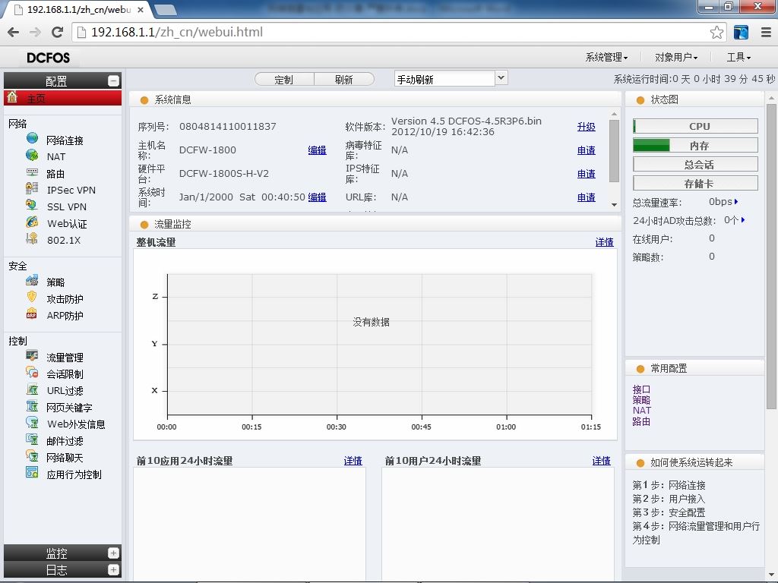This screenshot has width=778, height=583.
Task: Open the 手动刷新 dropdown arrow
Action: coord(501,78)
